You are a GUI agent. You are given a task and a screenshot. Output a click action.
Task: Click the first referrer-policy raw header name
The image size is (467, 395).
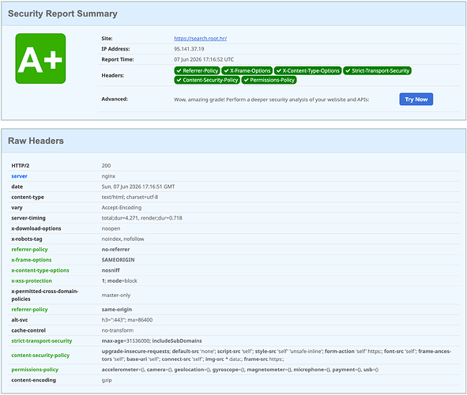tap(29, 250)
